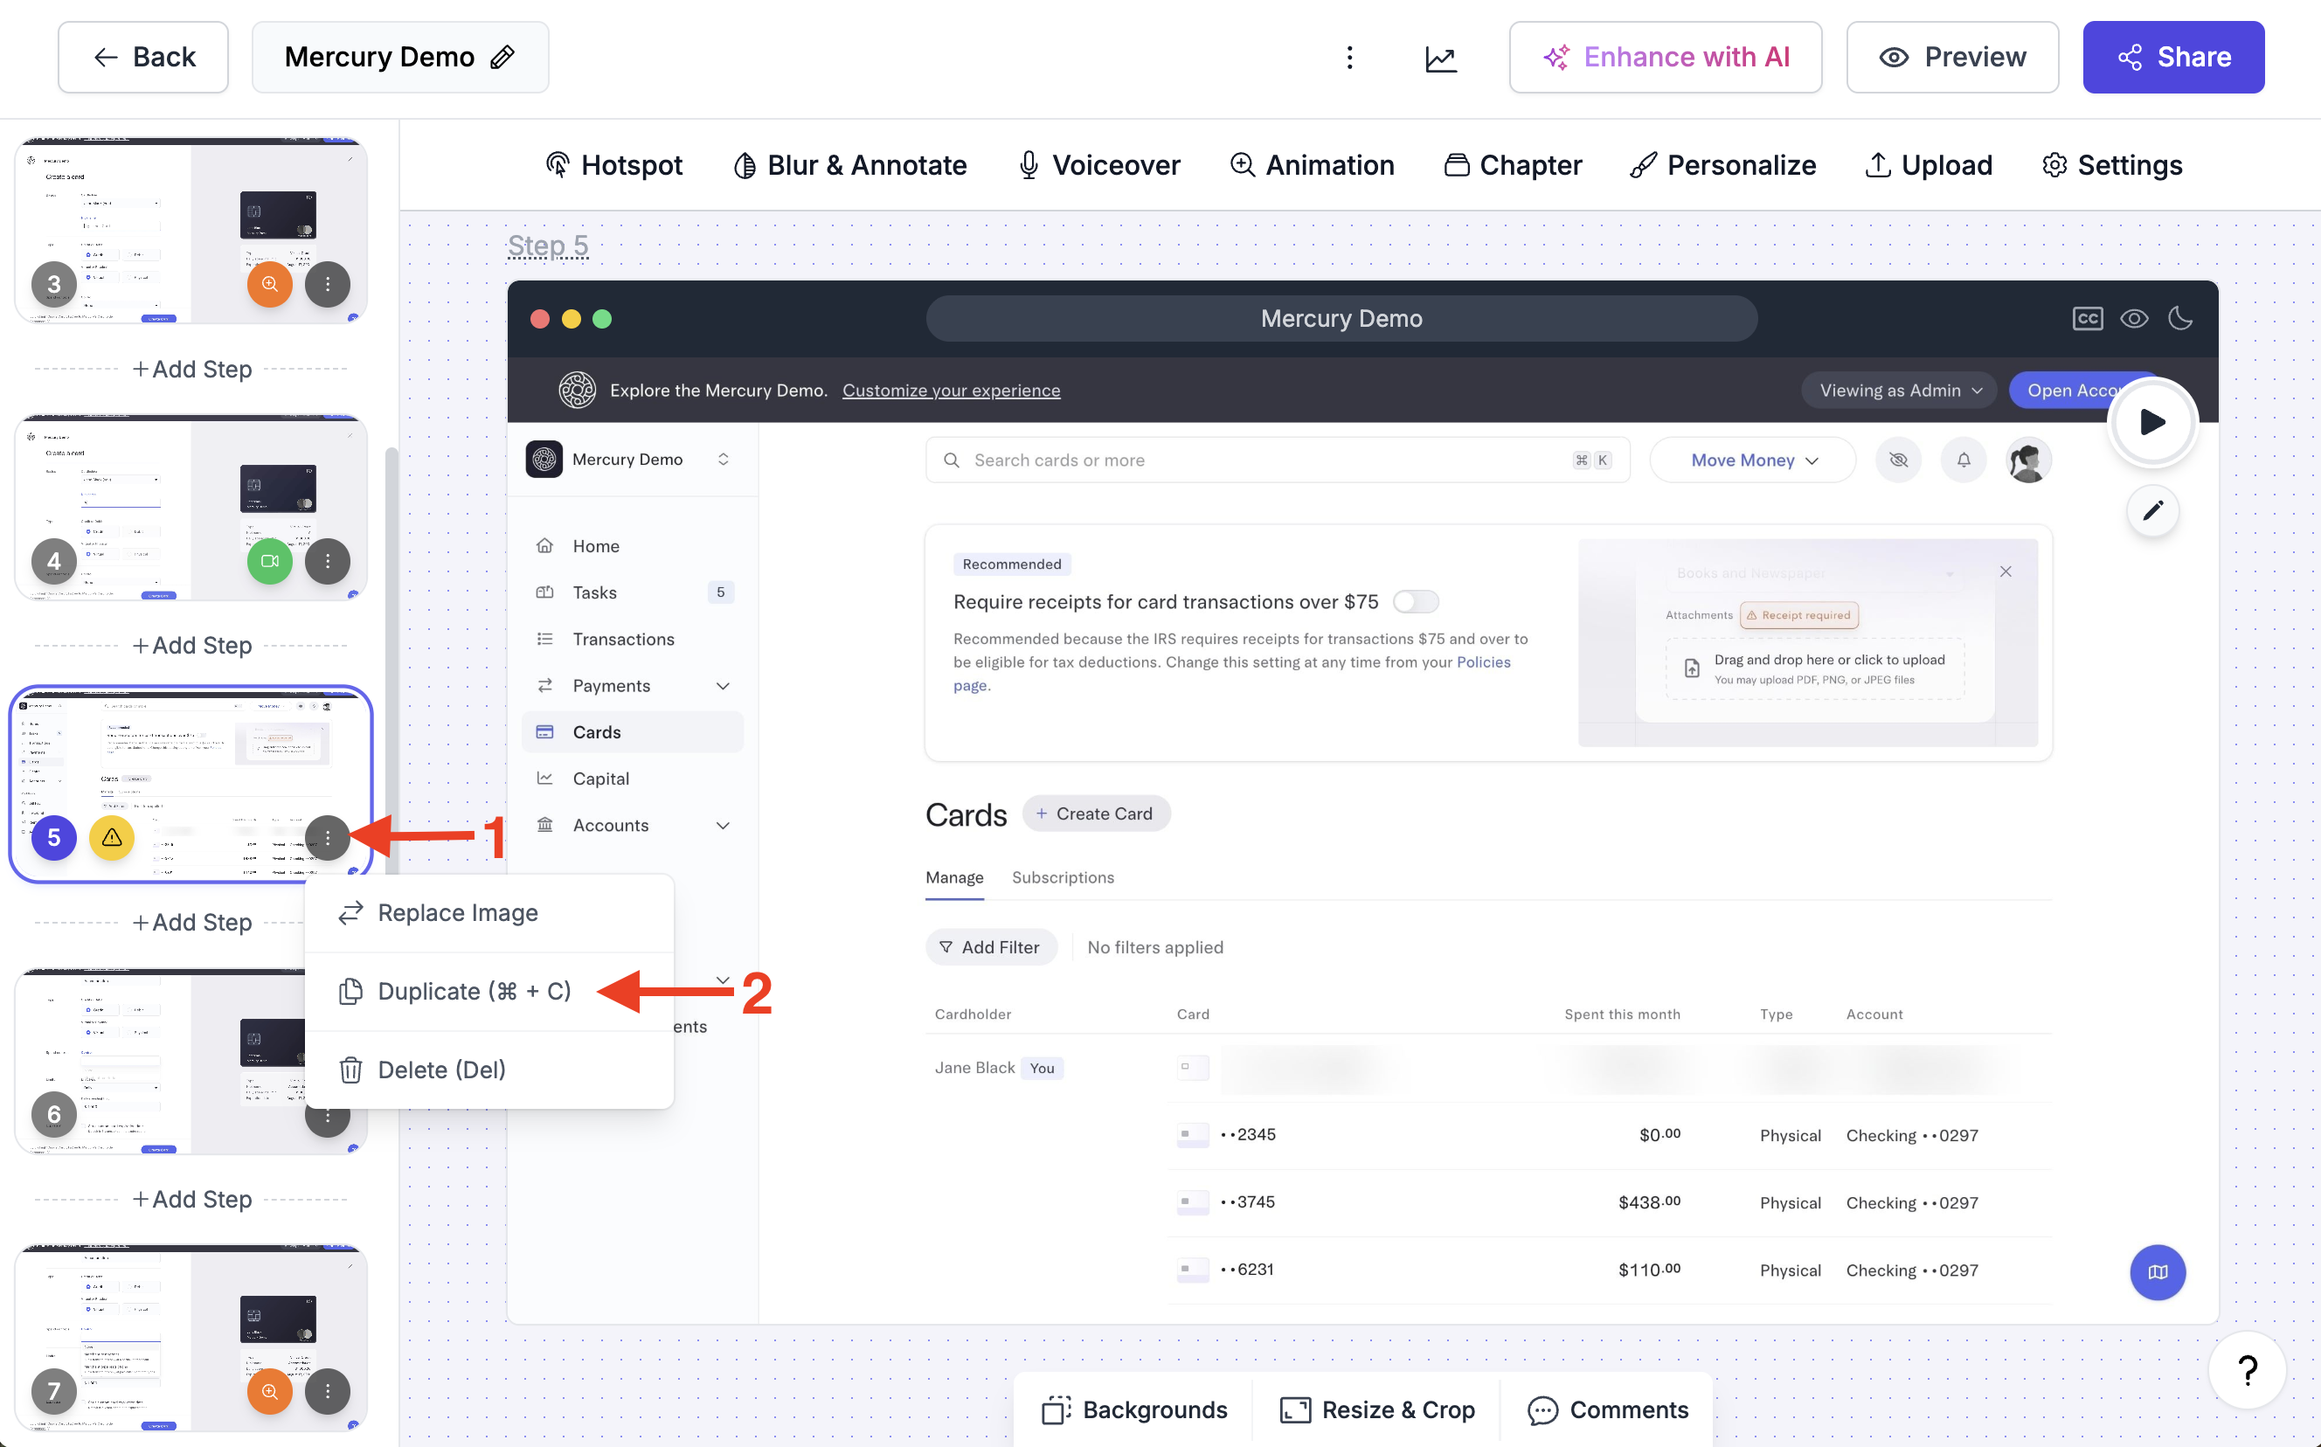The image size is (2321, 1447).
Task: Toggle dark mode moon icon
Action: coord(2180,319)
